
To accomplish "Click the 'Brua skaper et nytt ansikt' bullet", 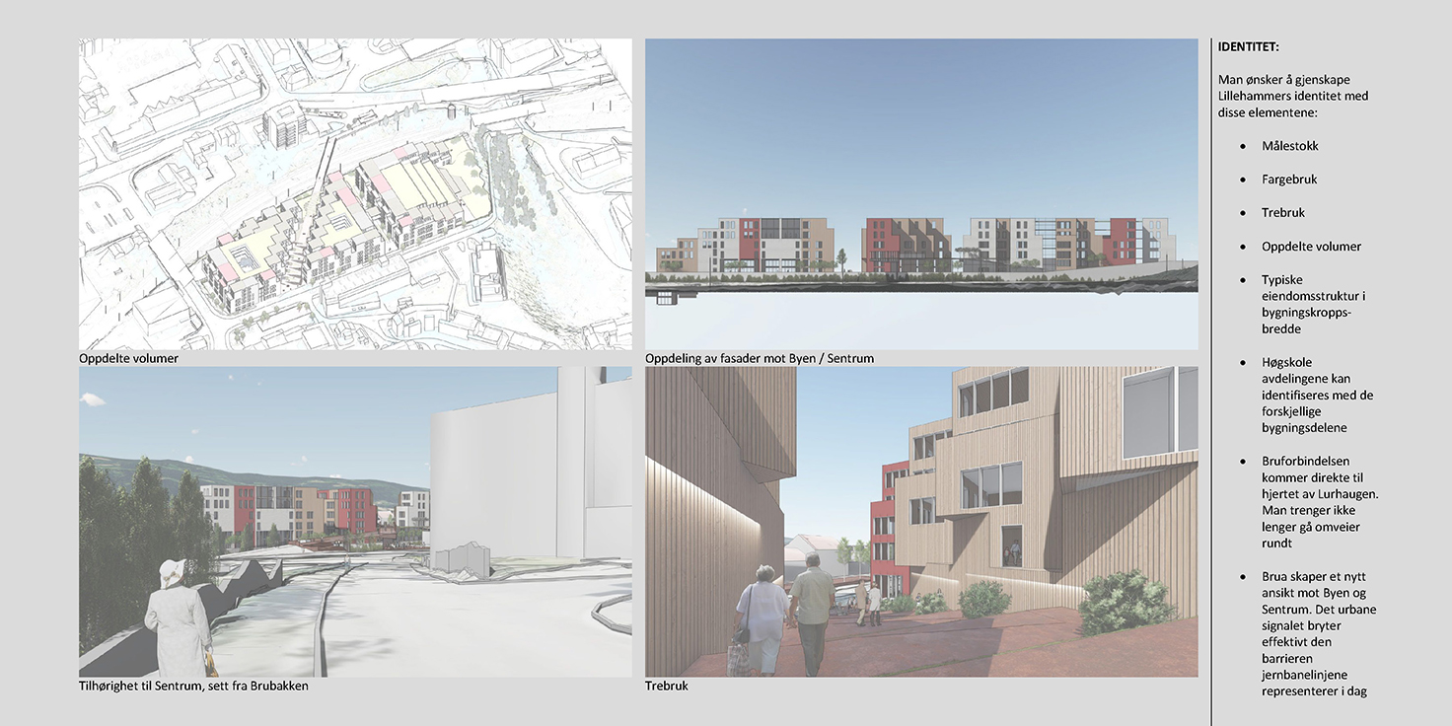I will [1319, 634].
